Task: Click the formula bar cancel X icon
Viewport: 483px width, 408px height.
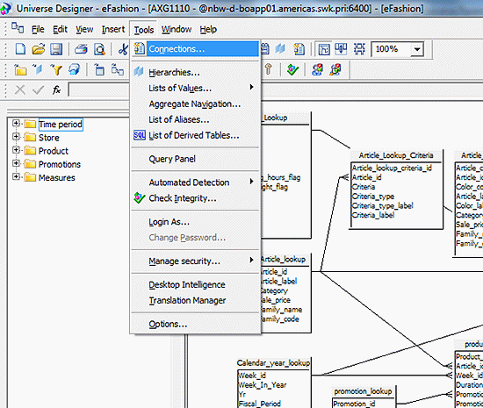Action: pyautogui.click(x=20, y=90)
